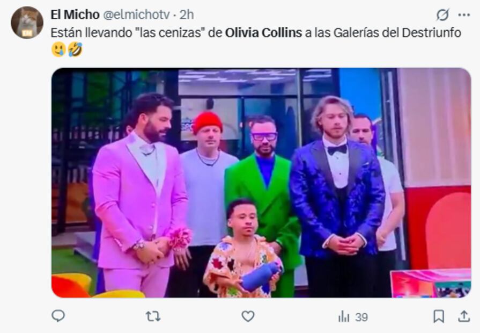
Task: Click "Galerías del Destriunfo" in the tweet text
Action: (397, 33)
